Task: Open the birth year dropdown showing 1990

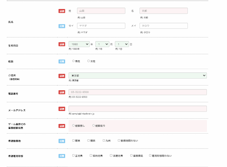Action: [x=79, y=44]
